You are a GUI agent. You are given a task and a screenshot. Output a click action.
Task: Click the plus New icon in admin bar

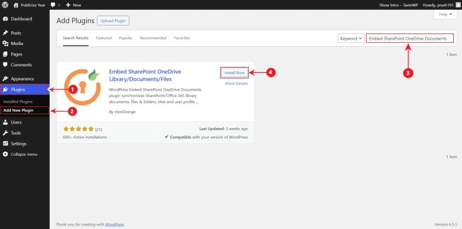[x=68, y=5]
